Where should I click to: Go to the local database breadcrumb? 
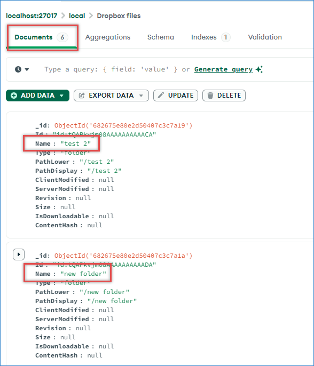pyautogui.click(x=77, y=15)
